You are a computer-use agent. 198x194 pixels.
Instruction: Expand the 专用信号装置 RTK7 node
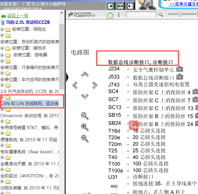2,121
